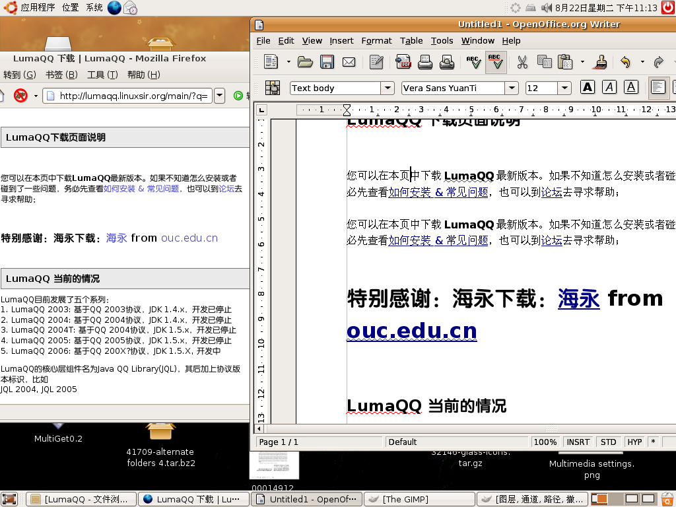Open the File menu in Writer
The height and width of the screenshot is (507, 676).
pyautogui.click(x=263, y=40)
